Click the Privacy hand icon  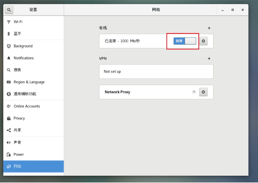(x=9, y=118)
